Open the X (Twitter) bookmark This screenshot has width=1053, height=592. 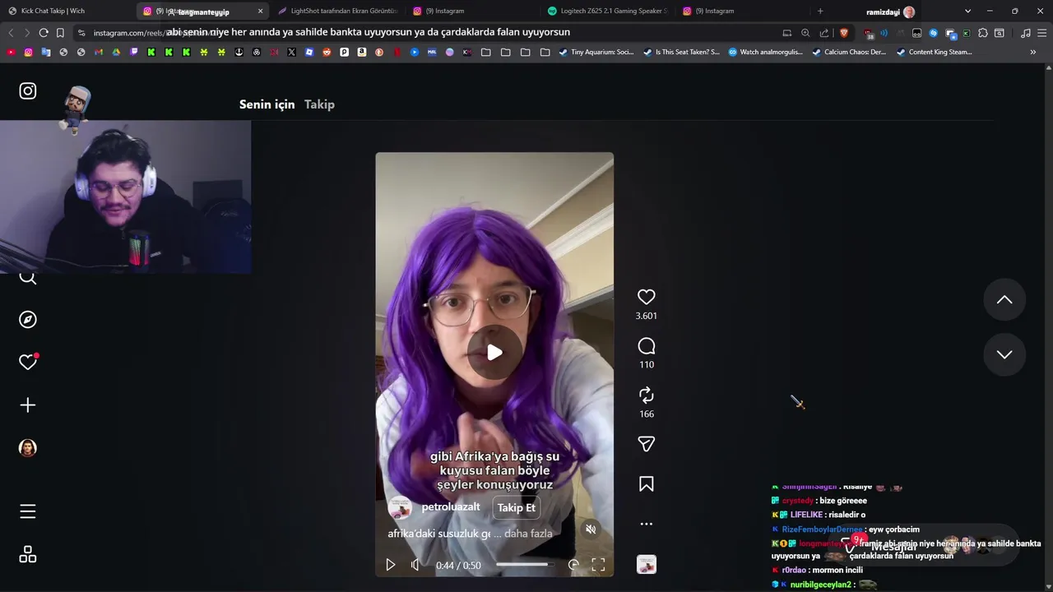(291, 52)
